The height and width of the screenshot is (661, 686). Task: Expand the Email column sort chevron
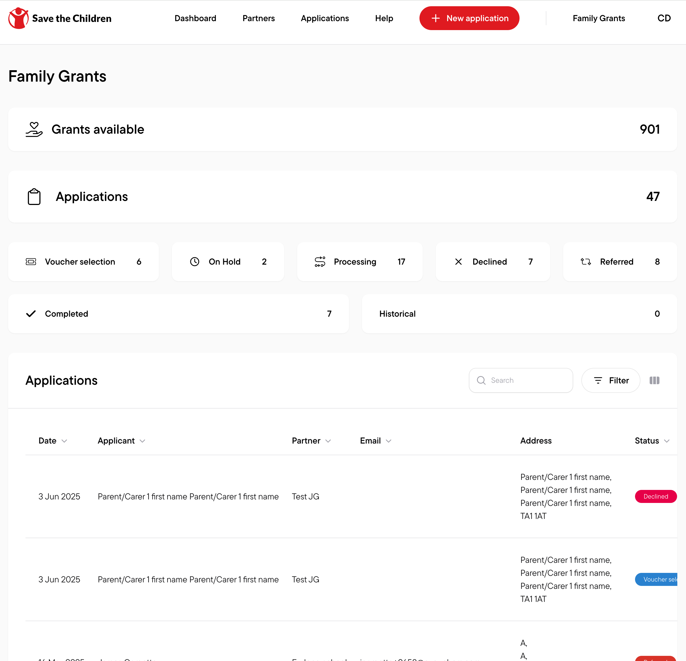tap(389, 441)
